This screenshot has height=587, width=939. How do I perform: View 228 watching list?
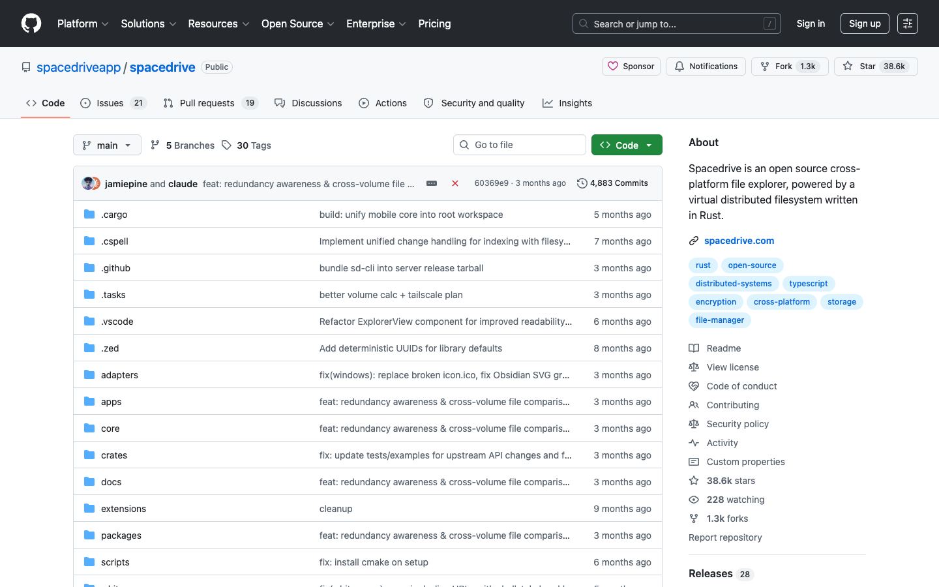(x=726, y=500)
